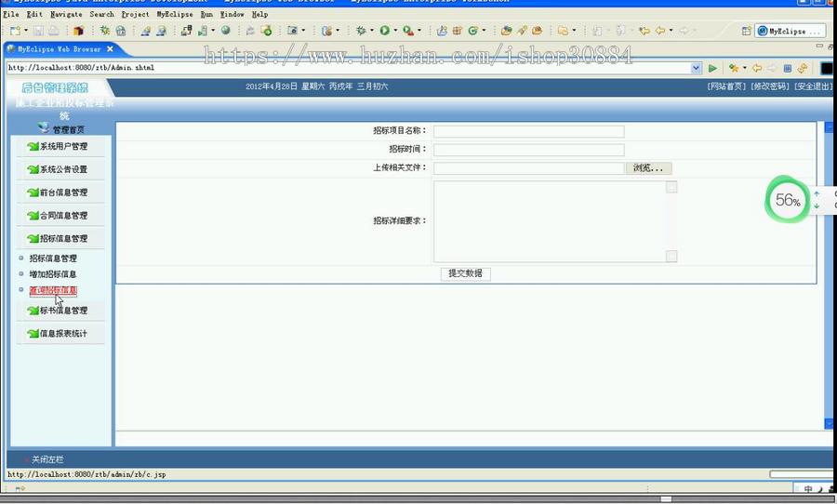Close the MyEclipse Web Browser tab
Screen dimensions: 837x504
click(110, 48)
